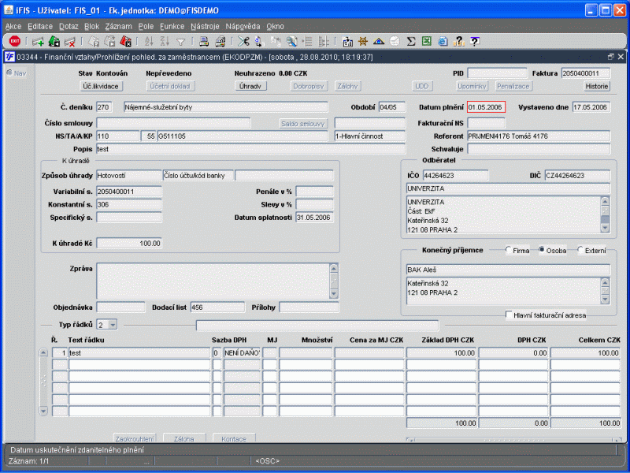Open the Typ řádků dropdown

click(111, 325)
